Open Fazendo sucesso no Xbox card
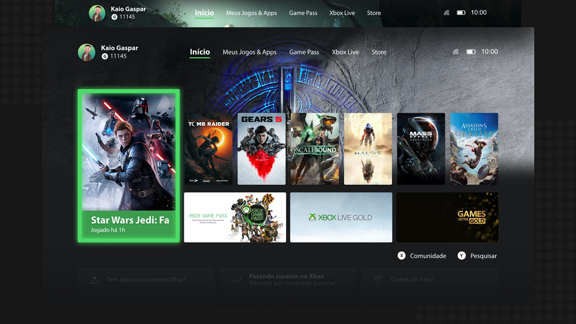Image resolution: width=576 pixels, height=324 pixels. (288, 280)
